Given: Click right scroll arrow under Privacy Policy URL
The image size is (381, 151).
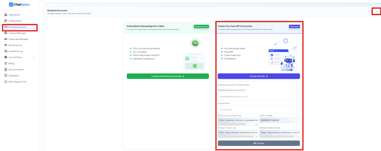Looking at the screenshot, I should [256, 137].
